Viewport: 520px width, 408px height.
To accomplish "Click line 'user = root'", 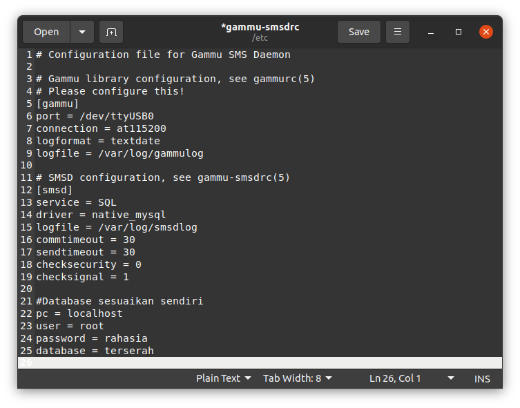I will (70, 326).
